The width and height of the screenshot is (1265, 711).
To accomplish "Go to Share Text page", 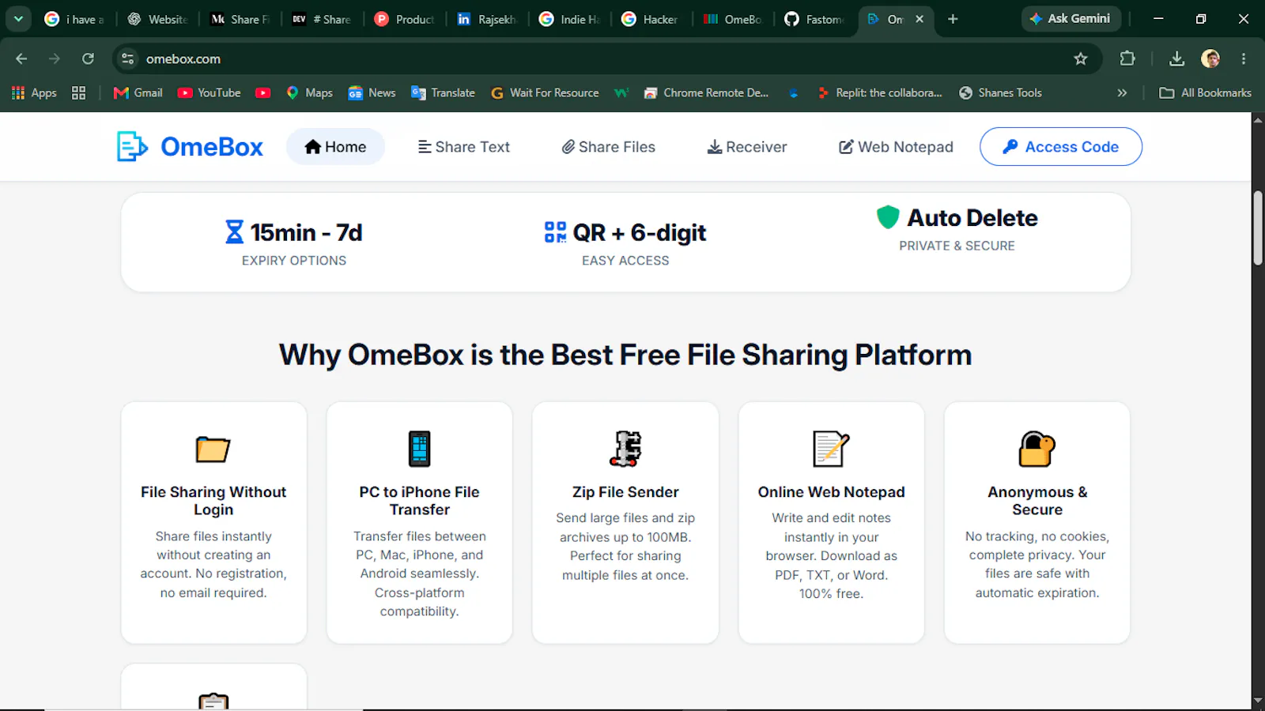I will tap(464, 147).
